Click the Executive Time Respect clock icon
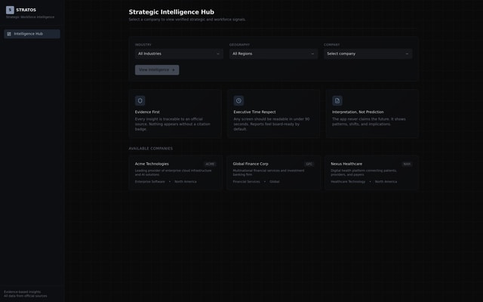The width and height of the screenshot is (483, 302). click(238, 100)
